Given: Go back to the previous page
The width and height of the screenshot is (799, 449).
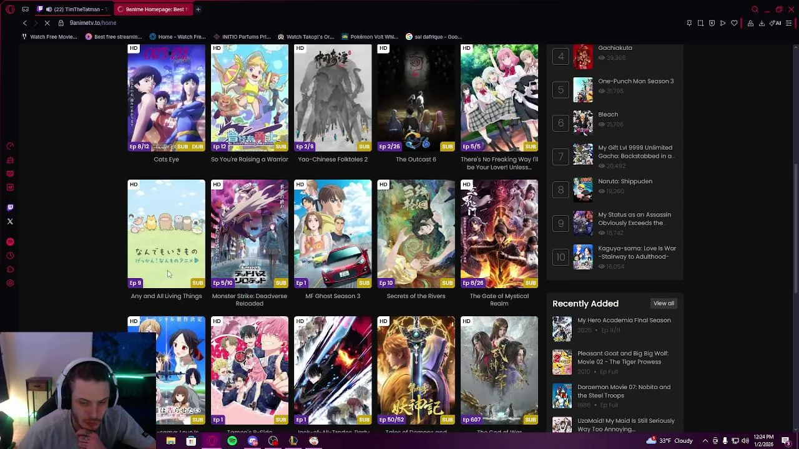Looking at the screenshot, I should pos(25,23).
